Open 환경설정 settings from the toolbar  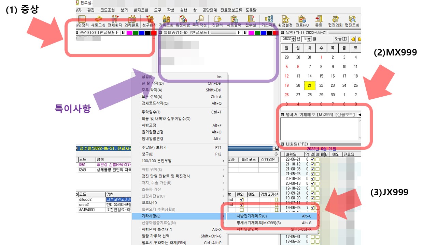[x=285, y=21]
